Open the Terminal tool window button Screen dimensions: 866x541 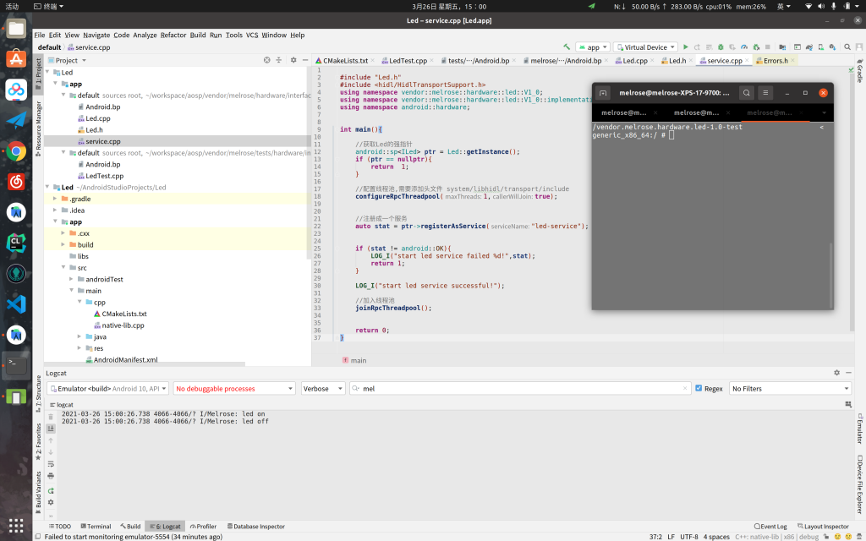[95, 527]
